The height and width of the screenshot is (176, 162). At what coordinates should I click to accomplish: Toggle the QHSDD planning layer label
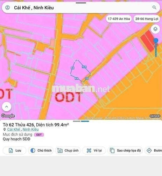pyautogui.click(x=155, y=116)
